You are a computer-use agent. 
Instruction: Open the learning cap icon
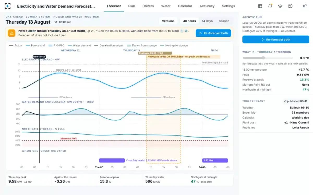(280, 6)
